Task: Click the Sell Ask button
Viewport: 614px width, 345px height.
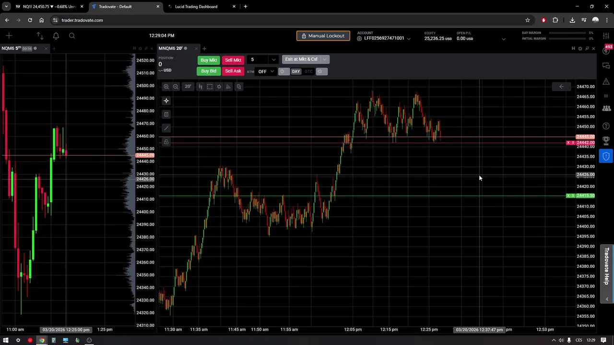Action: coord(233,71)
